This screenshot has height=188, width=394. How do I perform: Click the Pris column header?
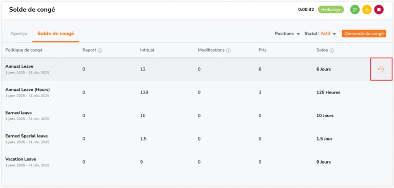262,50
